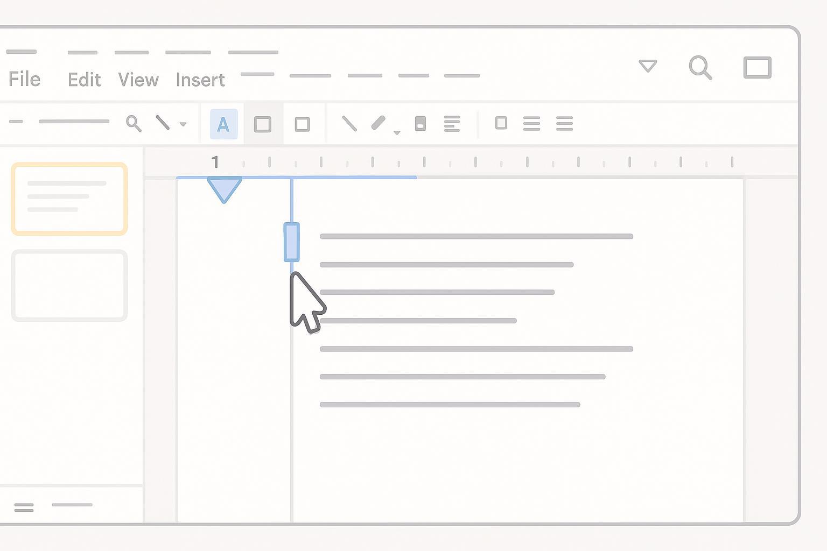Click the large square icon after the 'A' tool
Screen dimensions: 827x551
click(263, 124)
